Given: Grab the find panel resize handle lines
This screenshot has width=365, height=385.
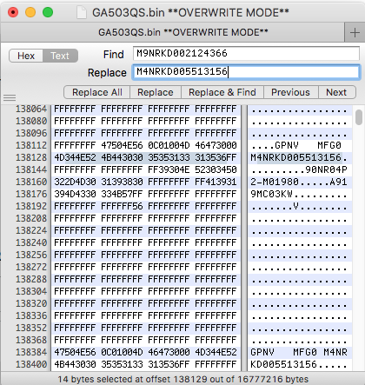Looking at the screenshot, I should 10,98.
